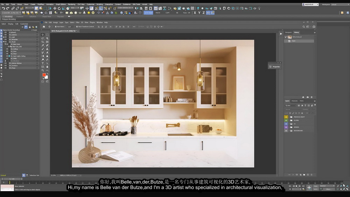Select the Open history state
Screen dimensions: 350x197
[x=299, y=41]
